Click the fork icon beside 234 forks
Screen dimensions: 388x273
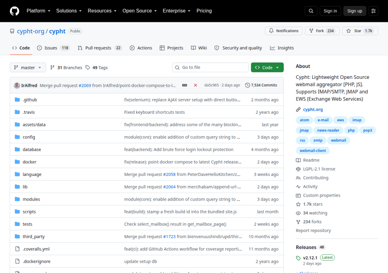(x=298, y=222)
